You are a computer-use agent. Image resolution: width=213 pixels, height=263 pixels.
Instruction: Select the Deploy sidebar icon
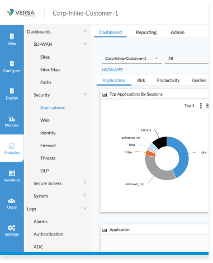point(12,91)
